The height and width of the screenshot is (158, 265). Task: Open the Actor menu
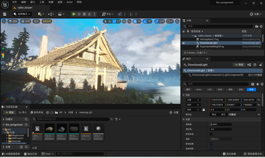(70, 2)
